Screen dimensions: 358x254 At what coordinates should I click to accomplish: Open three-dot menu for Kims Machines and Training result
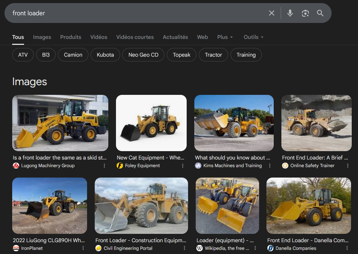pos(270,166)
